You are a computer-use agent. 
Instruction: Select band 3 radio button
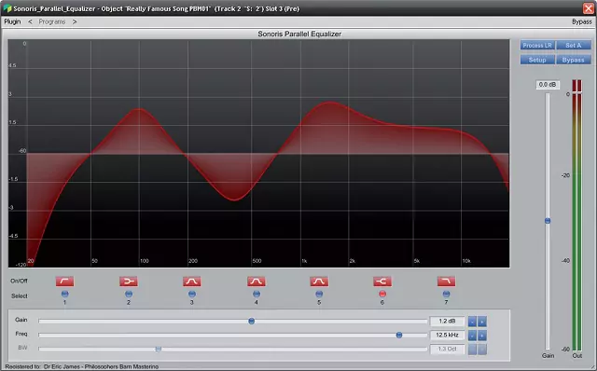(192, 294)
